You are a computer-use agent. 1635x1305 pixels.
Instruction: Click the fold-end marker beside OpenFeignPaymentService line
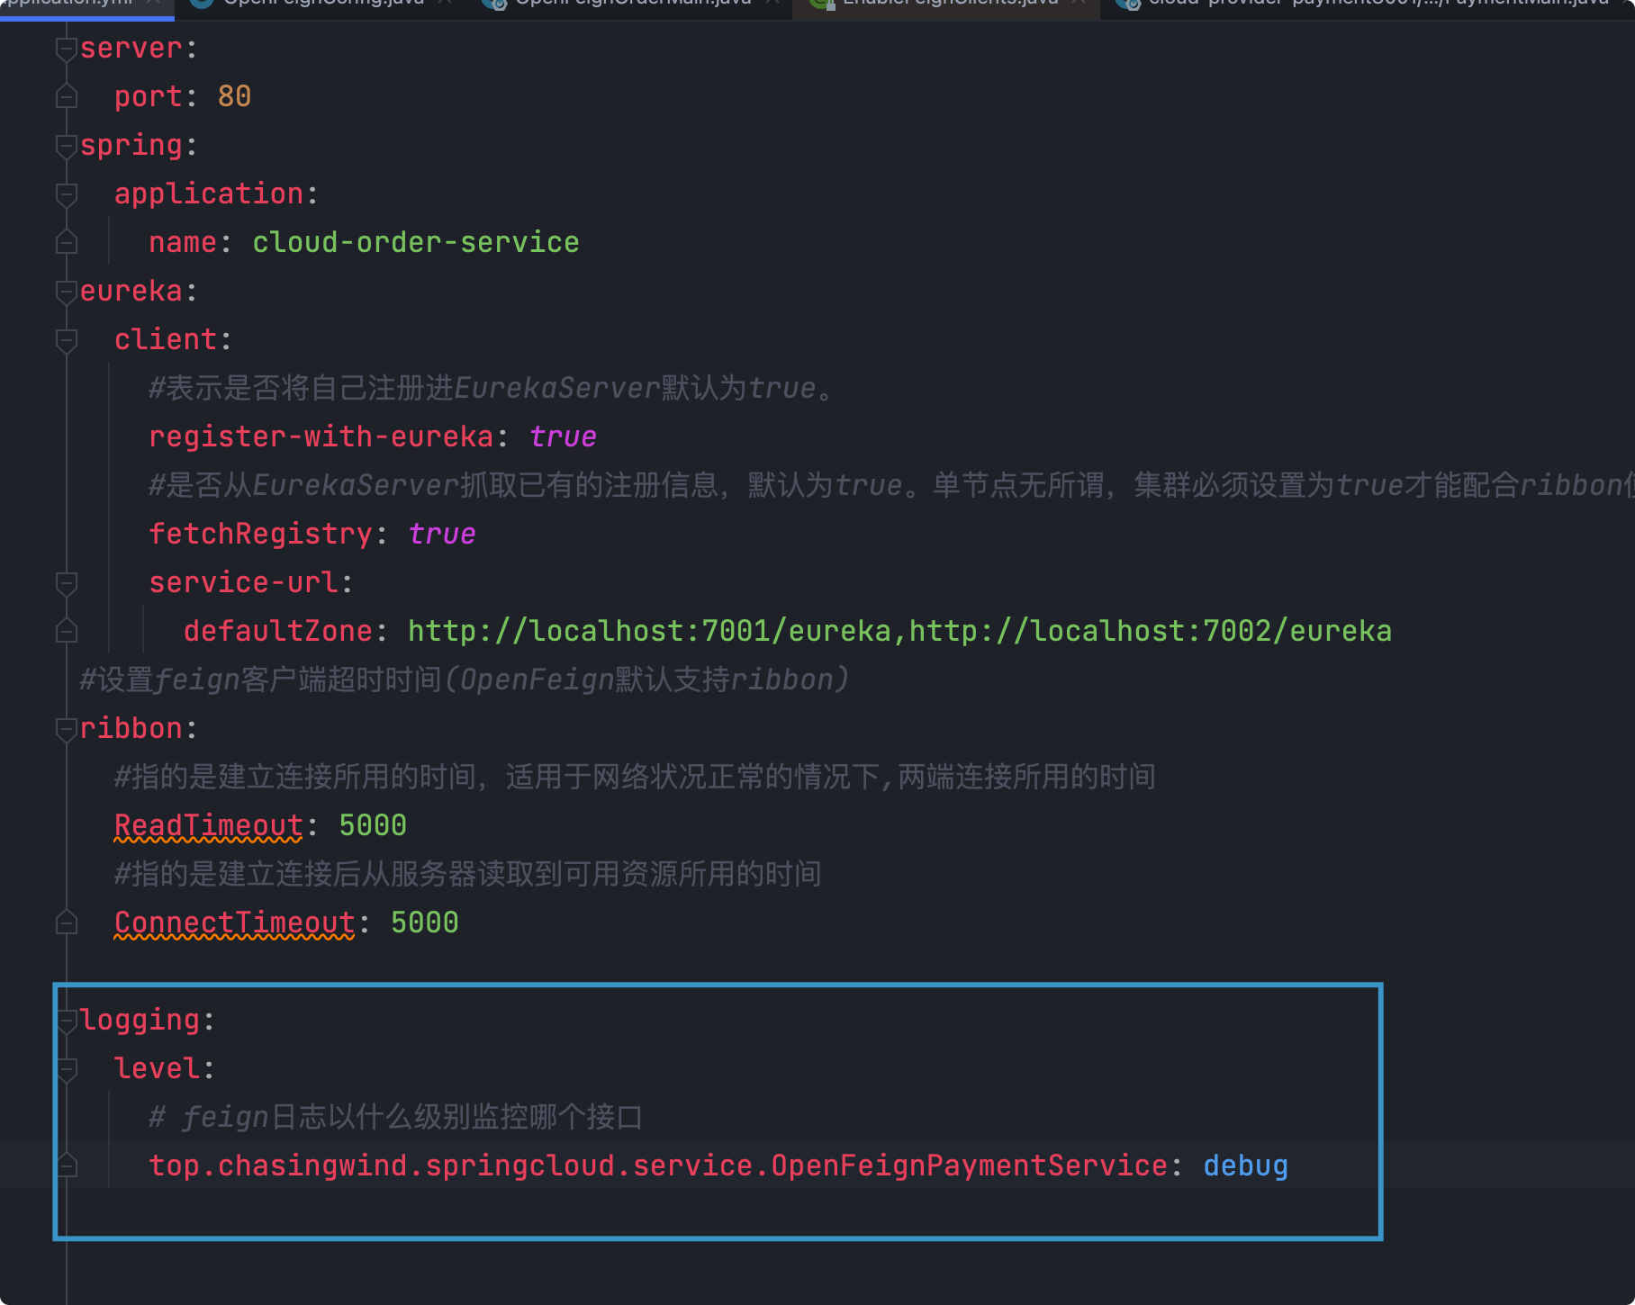click(66, 1165)
